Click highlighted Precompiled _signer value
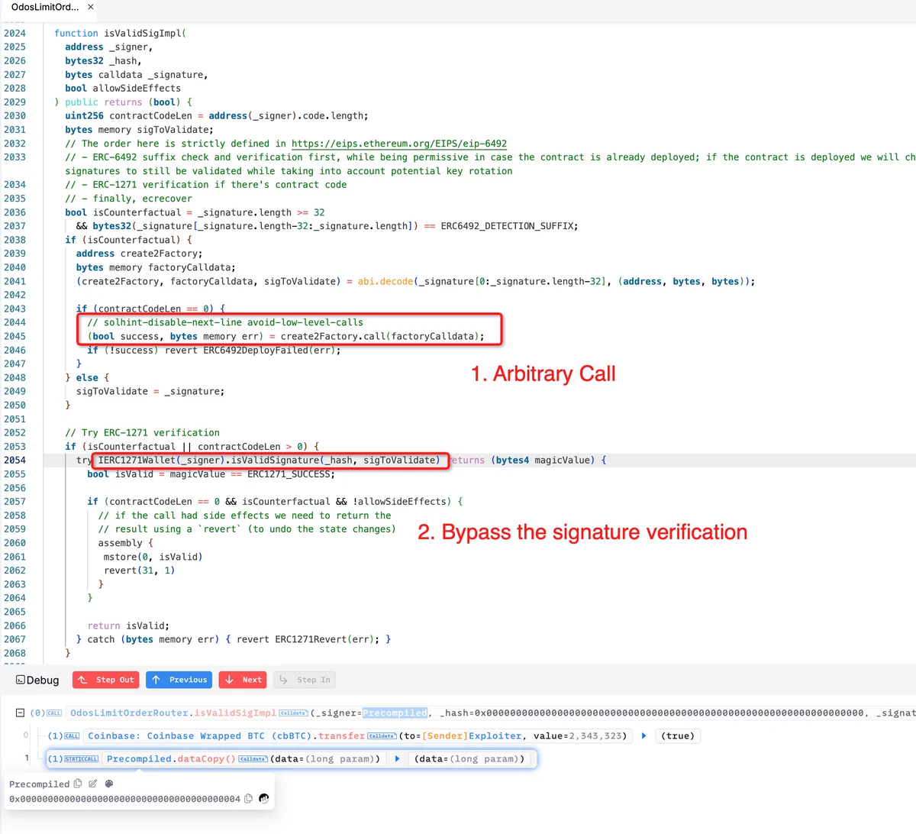 395,713
